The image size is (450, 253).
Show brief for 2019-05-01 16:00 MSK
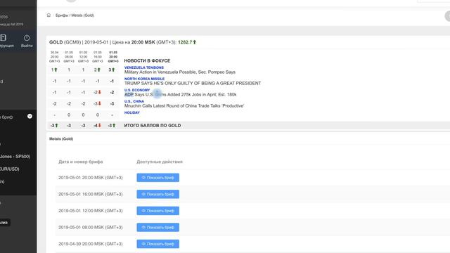coord(157,194)
